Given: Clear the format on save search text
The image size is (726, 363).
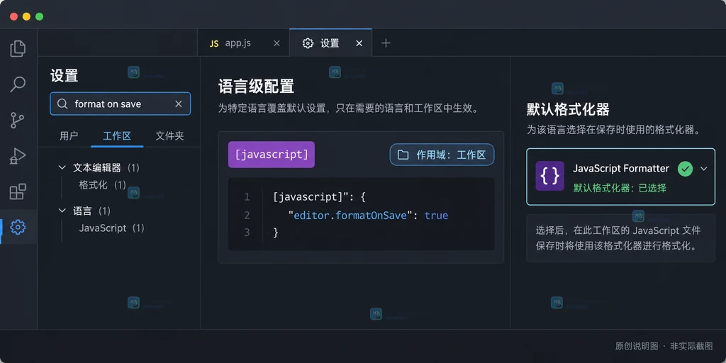Looking at the screenshot, I should [178, 104].
